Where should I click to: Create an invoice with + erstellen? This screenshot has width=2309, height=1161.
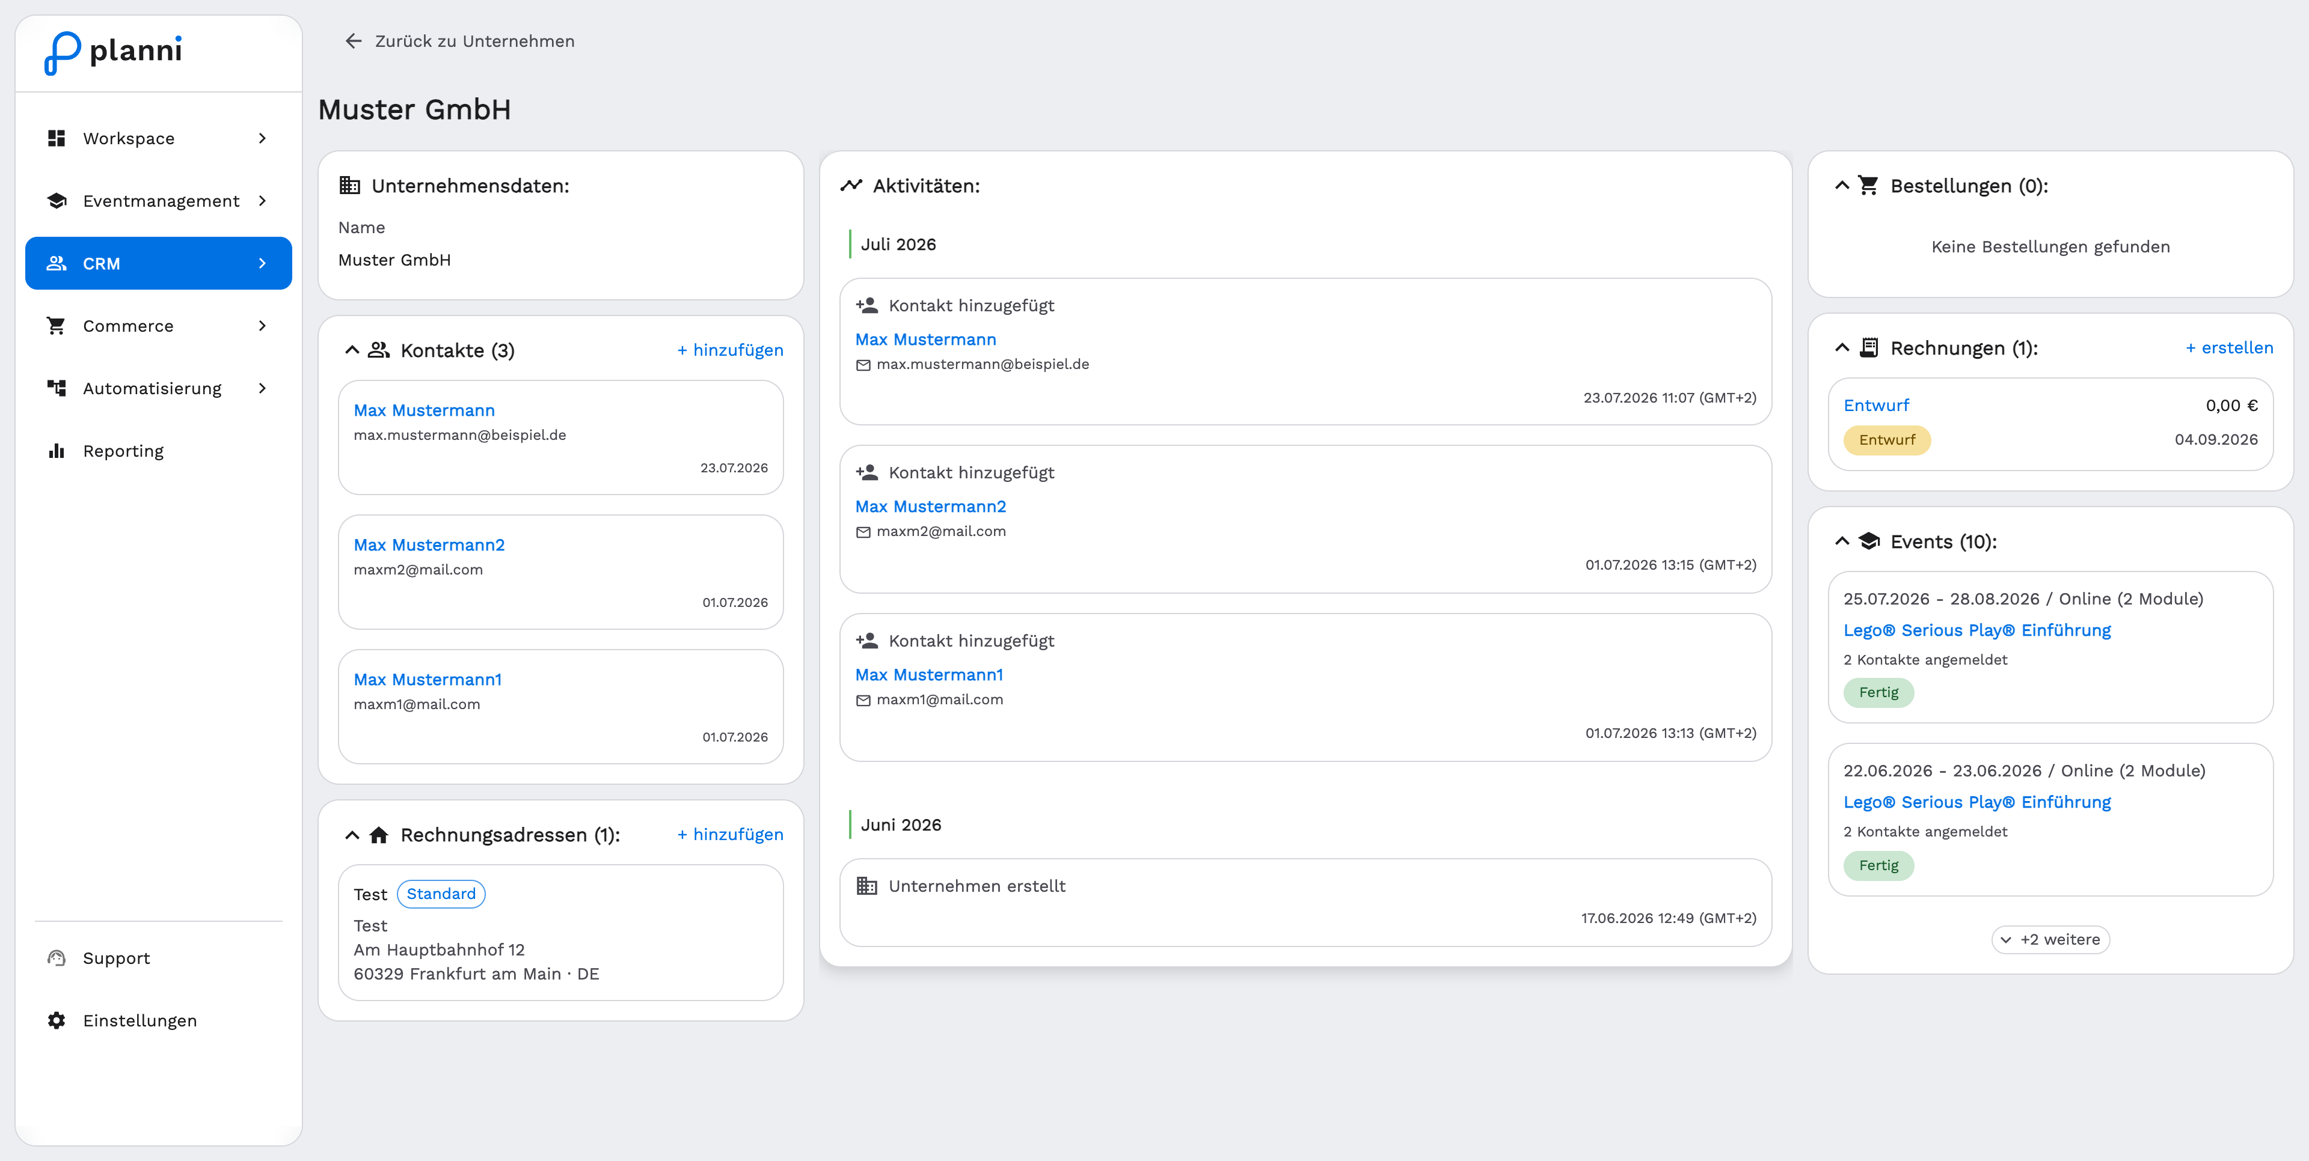pos(2229,347)
